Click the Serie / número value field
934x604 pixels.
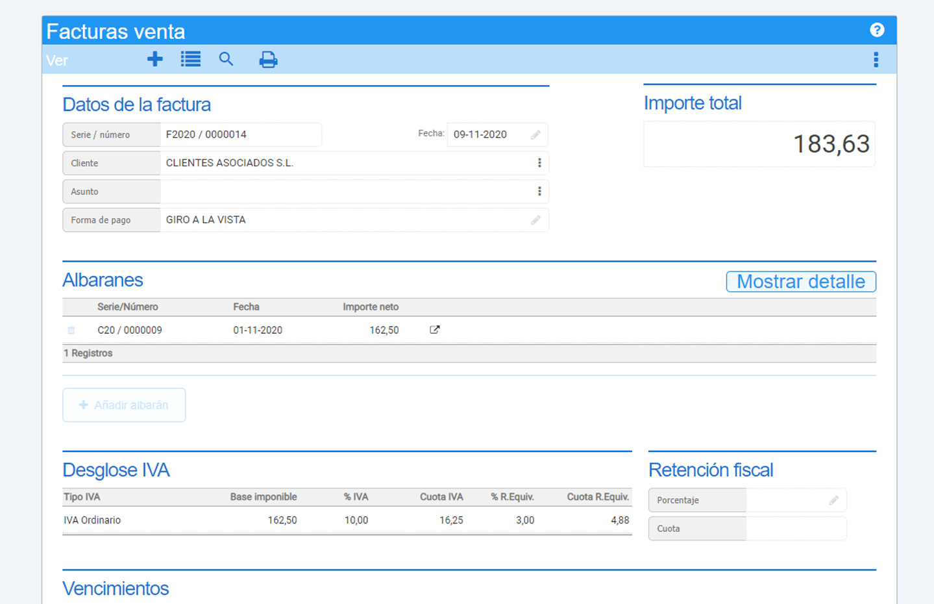point(240,134)
